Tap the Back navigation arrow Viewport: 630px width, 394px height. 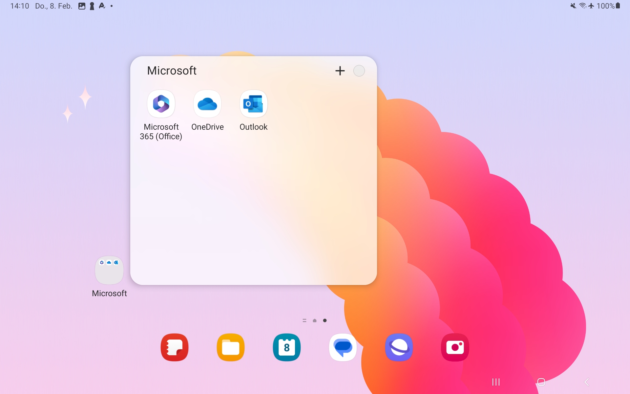point(587,382)
